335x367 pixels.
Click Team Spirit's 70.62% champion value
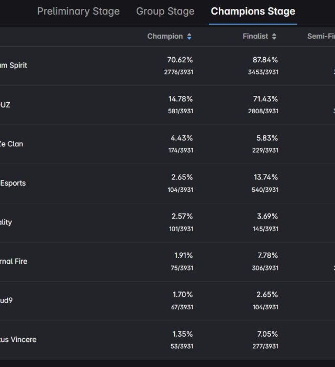[x=180, y=60]
